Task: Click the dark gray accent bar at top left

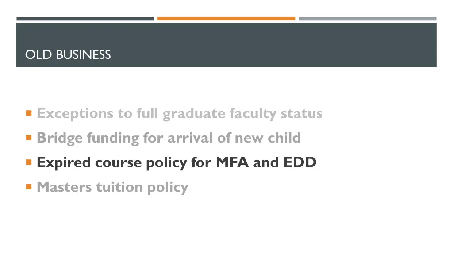Action: 85,19
